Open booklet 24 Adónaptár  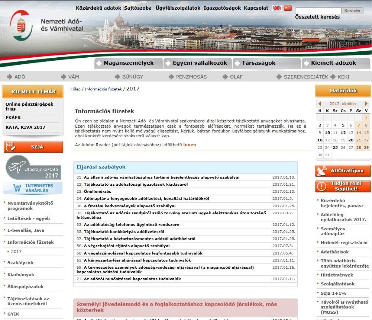(x=146, y=198)
